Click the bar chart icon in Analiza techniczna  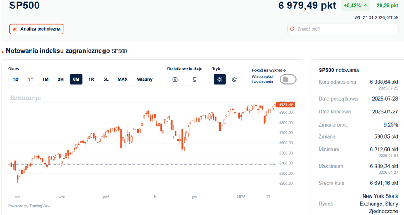click(x=15, y=29)
